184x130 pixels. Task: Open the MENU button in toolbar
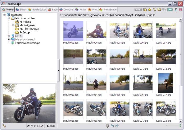138,10
